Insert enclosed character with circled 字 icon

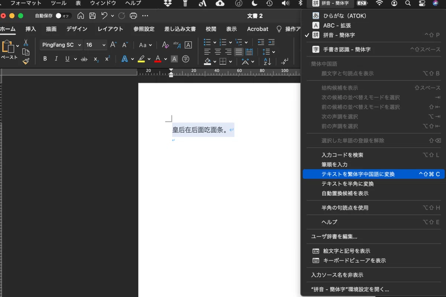[185, 59]
